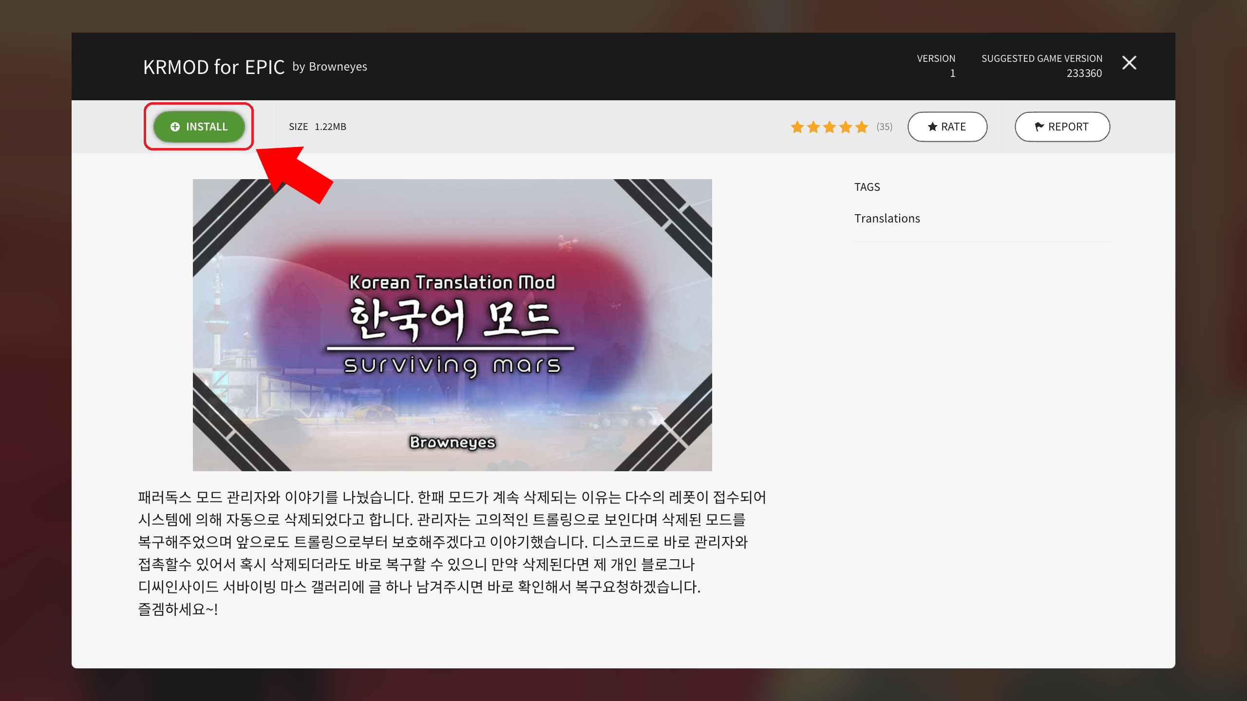Close the KRMOD for EPIC dialog

click(1129, 63)
